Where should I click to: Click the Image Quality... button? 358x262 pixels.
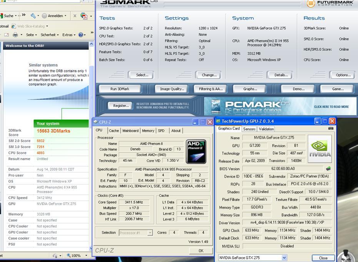click(172, 89)
